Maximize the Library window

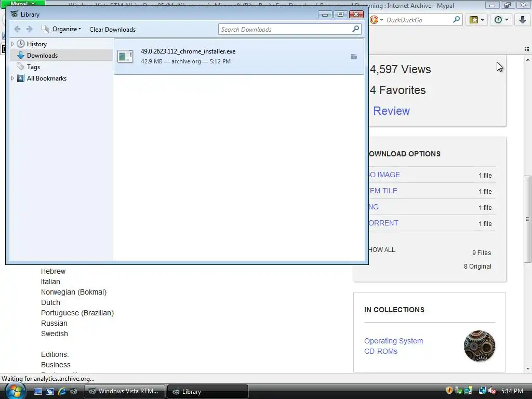(x=340, y=14)
